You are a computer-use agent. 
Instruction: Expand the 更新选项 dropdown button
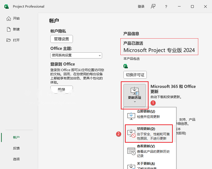click(135, 95)
